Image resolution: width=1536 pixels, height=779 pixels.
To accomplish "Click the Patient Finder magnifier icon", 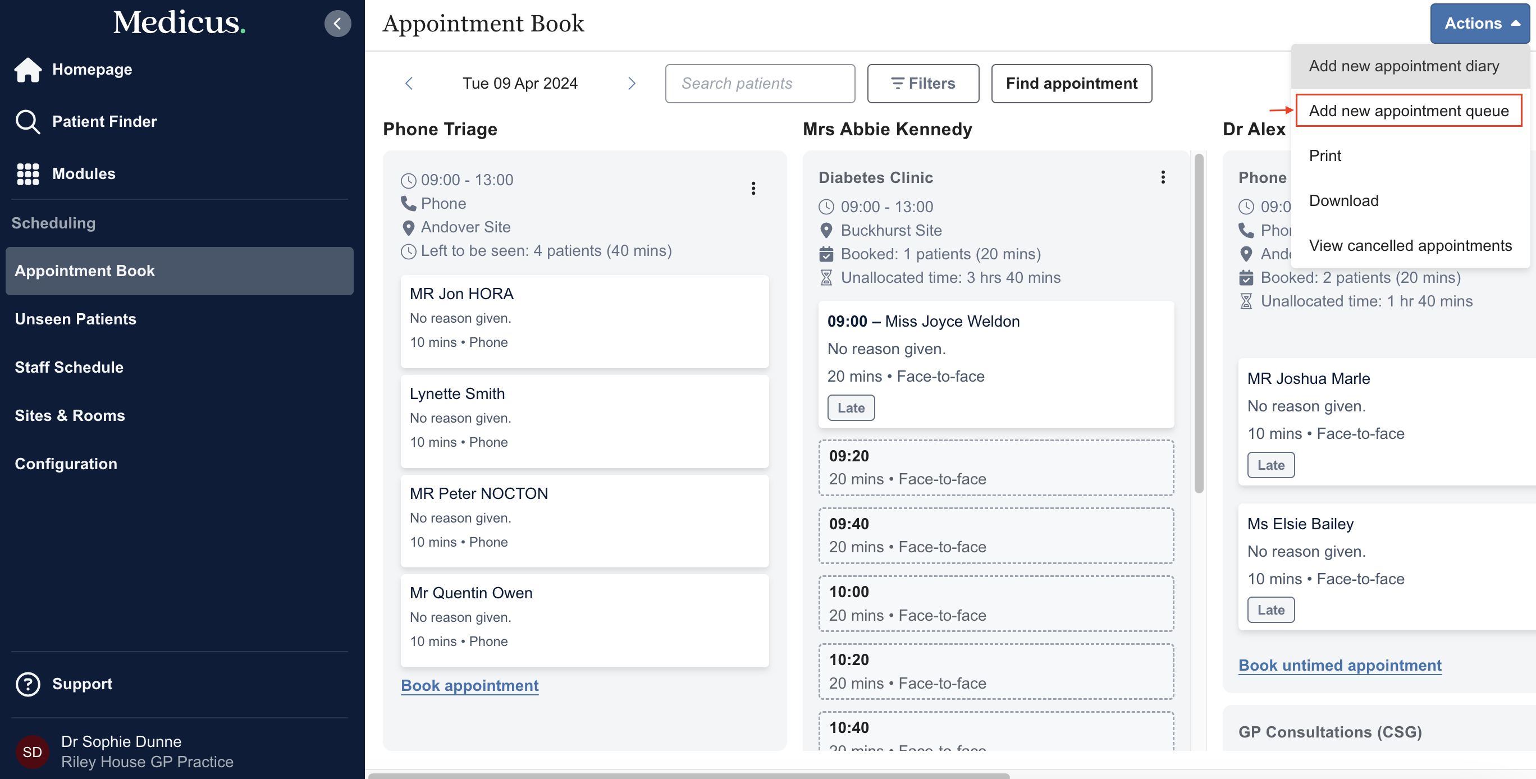I will pos(28,122).
